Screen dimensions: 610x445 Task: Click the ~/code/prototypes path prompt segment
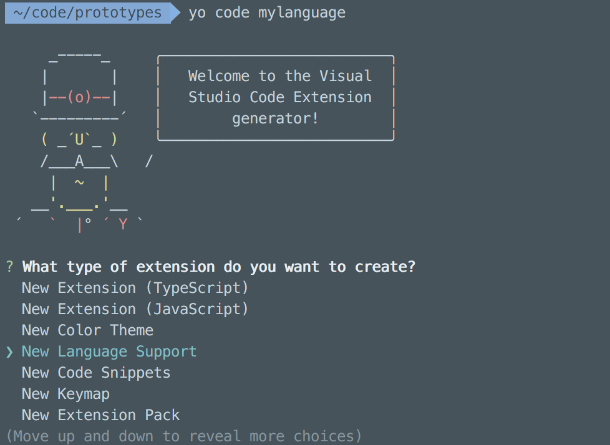tap(87, 13)
